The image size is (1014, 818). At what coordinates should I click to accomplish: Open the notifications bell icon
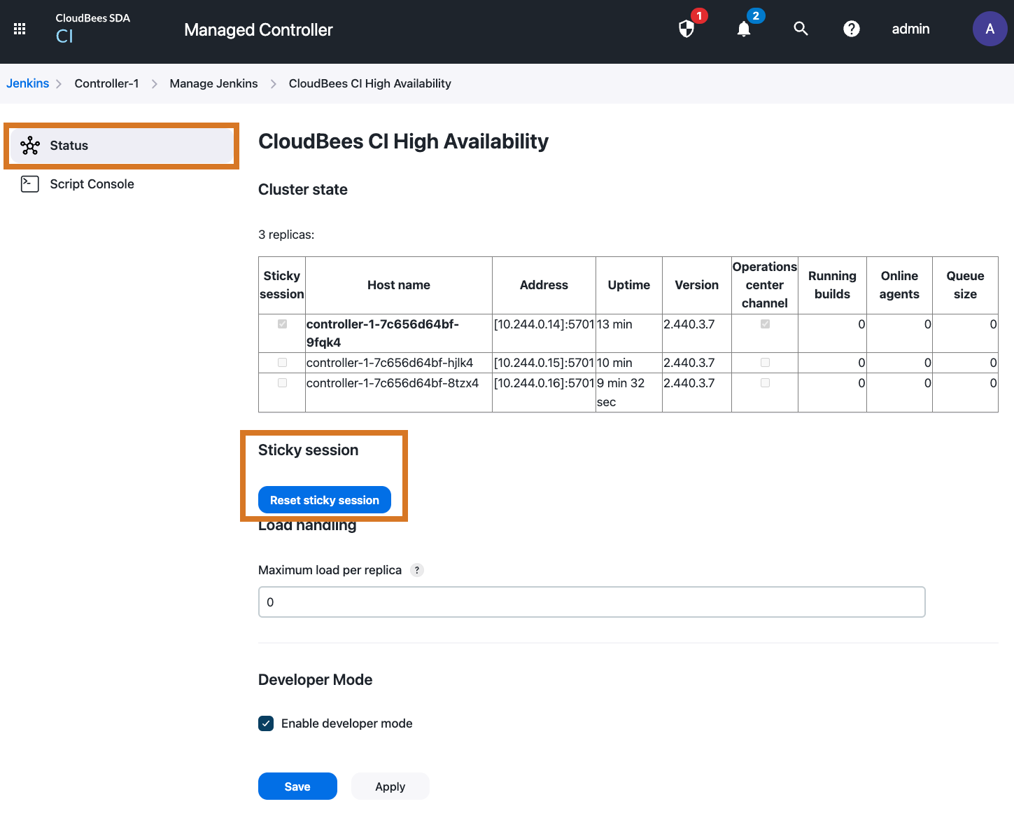(x=744, y=29)
